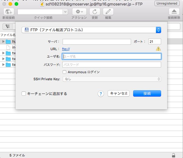Check the add to Keychain option
Screen dimensions: 183x158
[24, 94]
